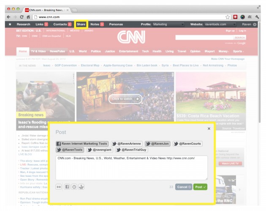Toggle the @RavenTools Twitter account
Screen dimensions: 266x211
pyautogui.click(x=70, y=150)
